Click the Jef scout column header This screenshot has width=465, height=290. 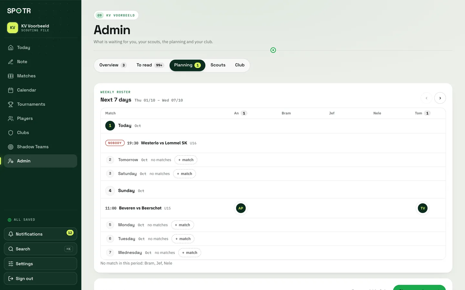click(332, 113)
